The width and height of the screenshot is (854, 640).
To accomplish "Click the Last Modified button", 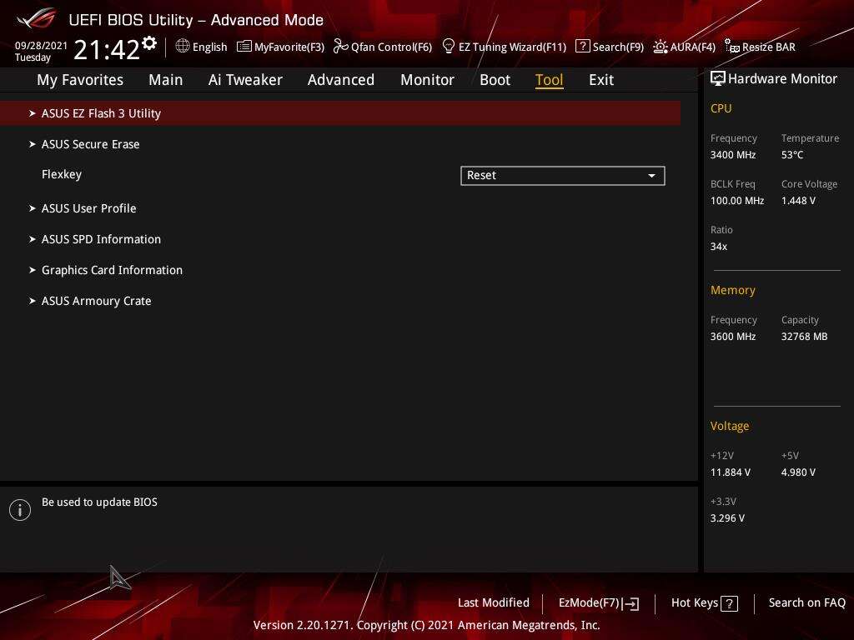I will (x=493, y=602).
